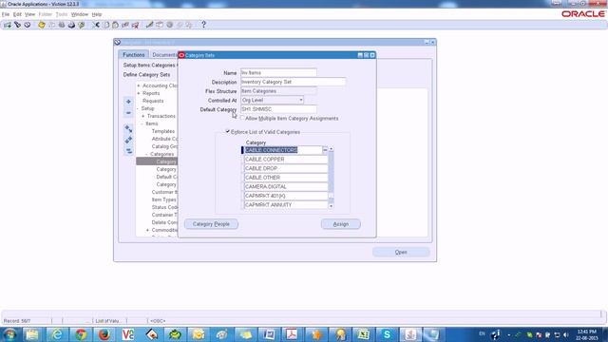Click the Open button in Navigator

(401, 252)
